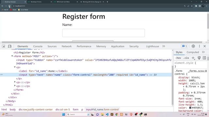Go back with the browser back arrow
The image size is (209, 117).
(x=3, y=6)
